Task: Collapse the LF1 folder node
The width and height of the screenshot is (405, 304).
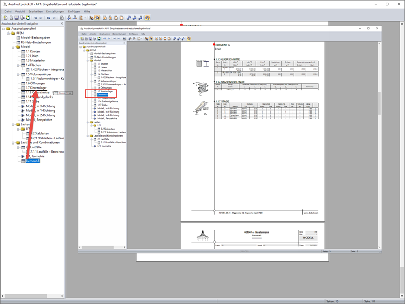Action: (x=18, y=129)
